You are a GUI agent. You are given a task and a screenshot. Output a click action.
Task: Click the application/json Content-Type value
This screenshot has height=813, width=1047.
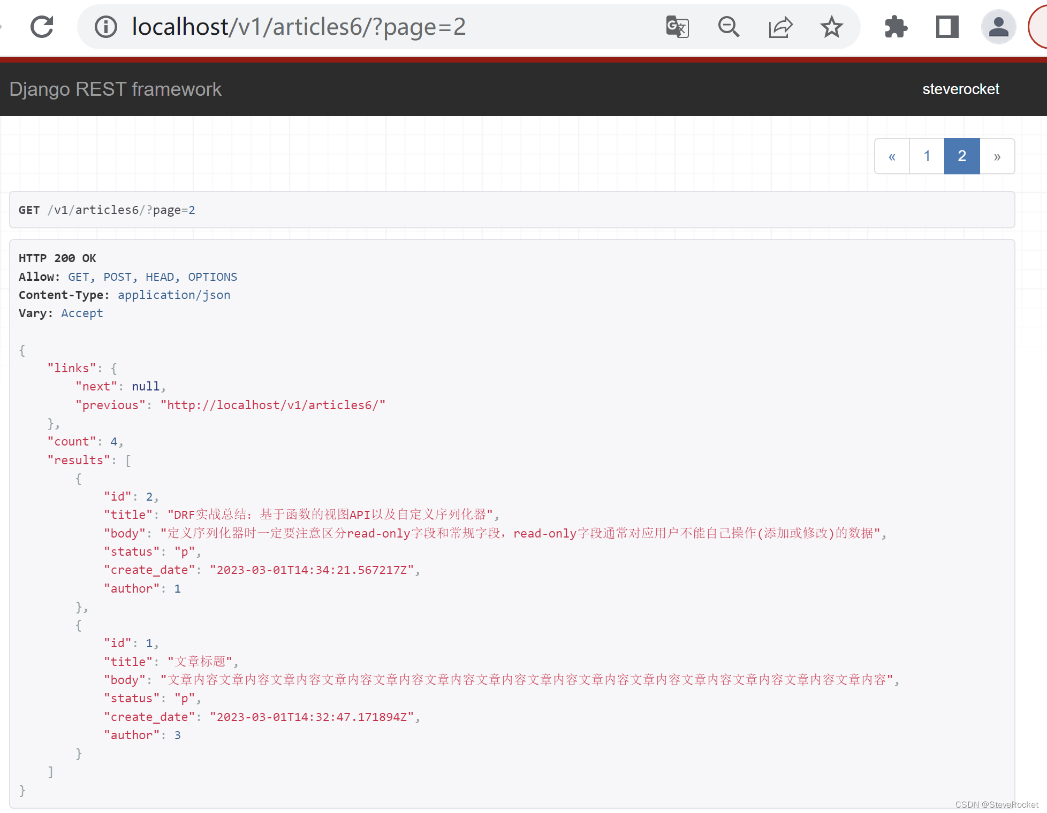[174, 295]
